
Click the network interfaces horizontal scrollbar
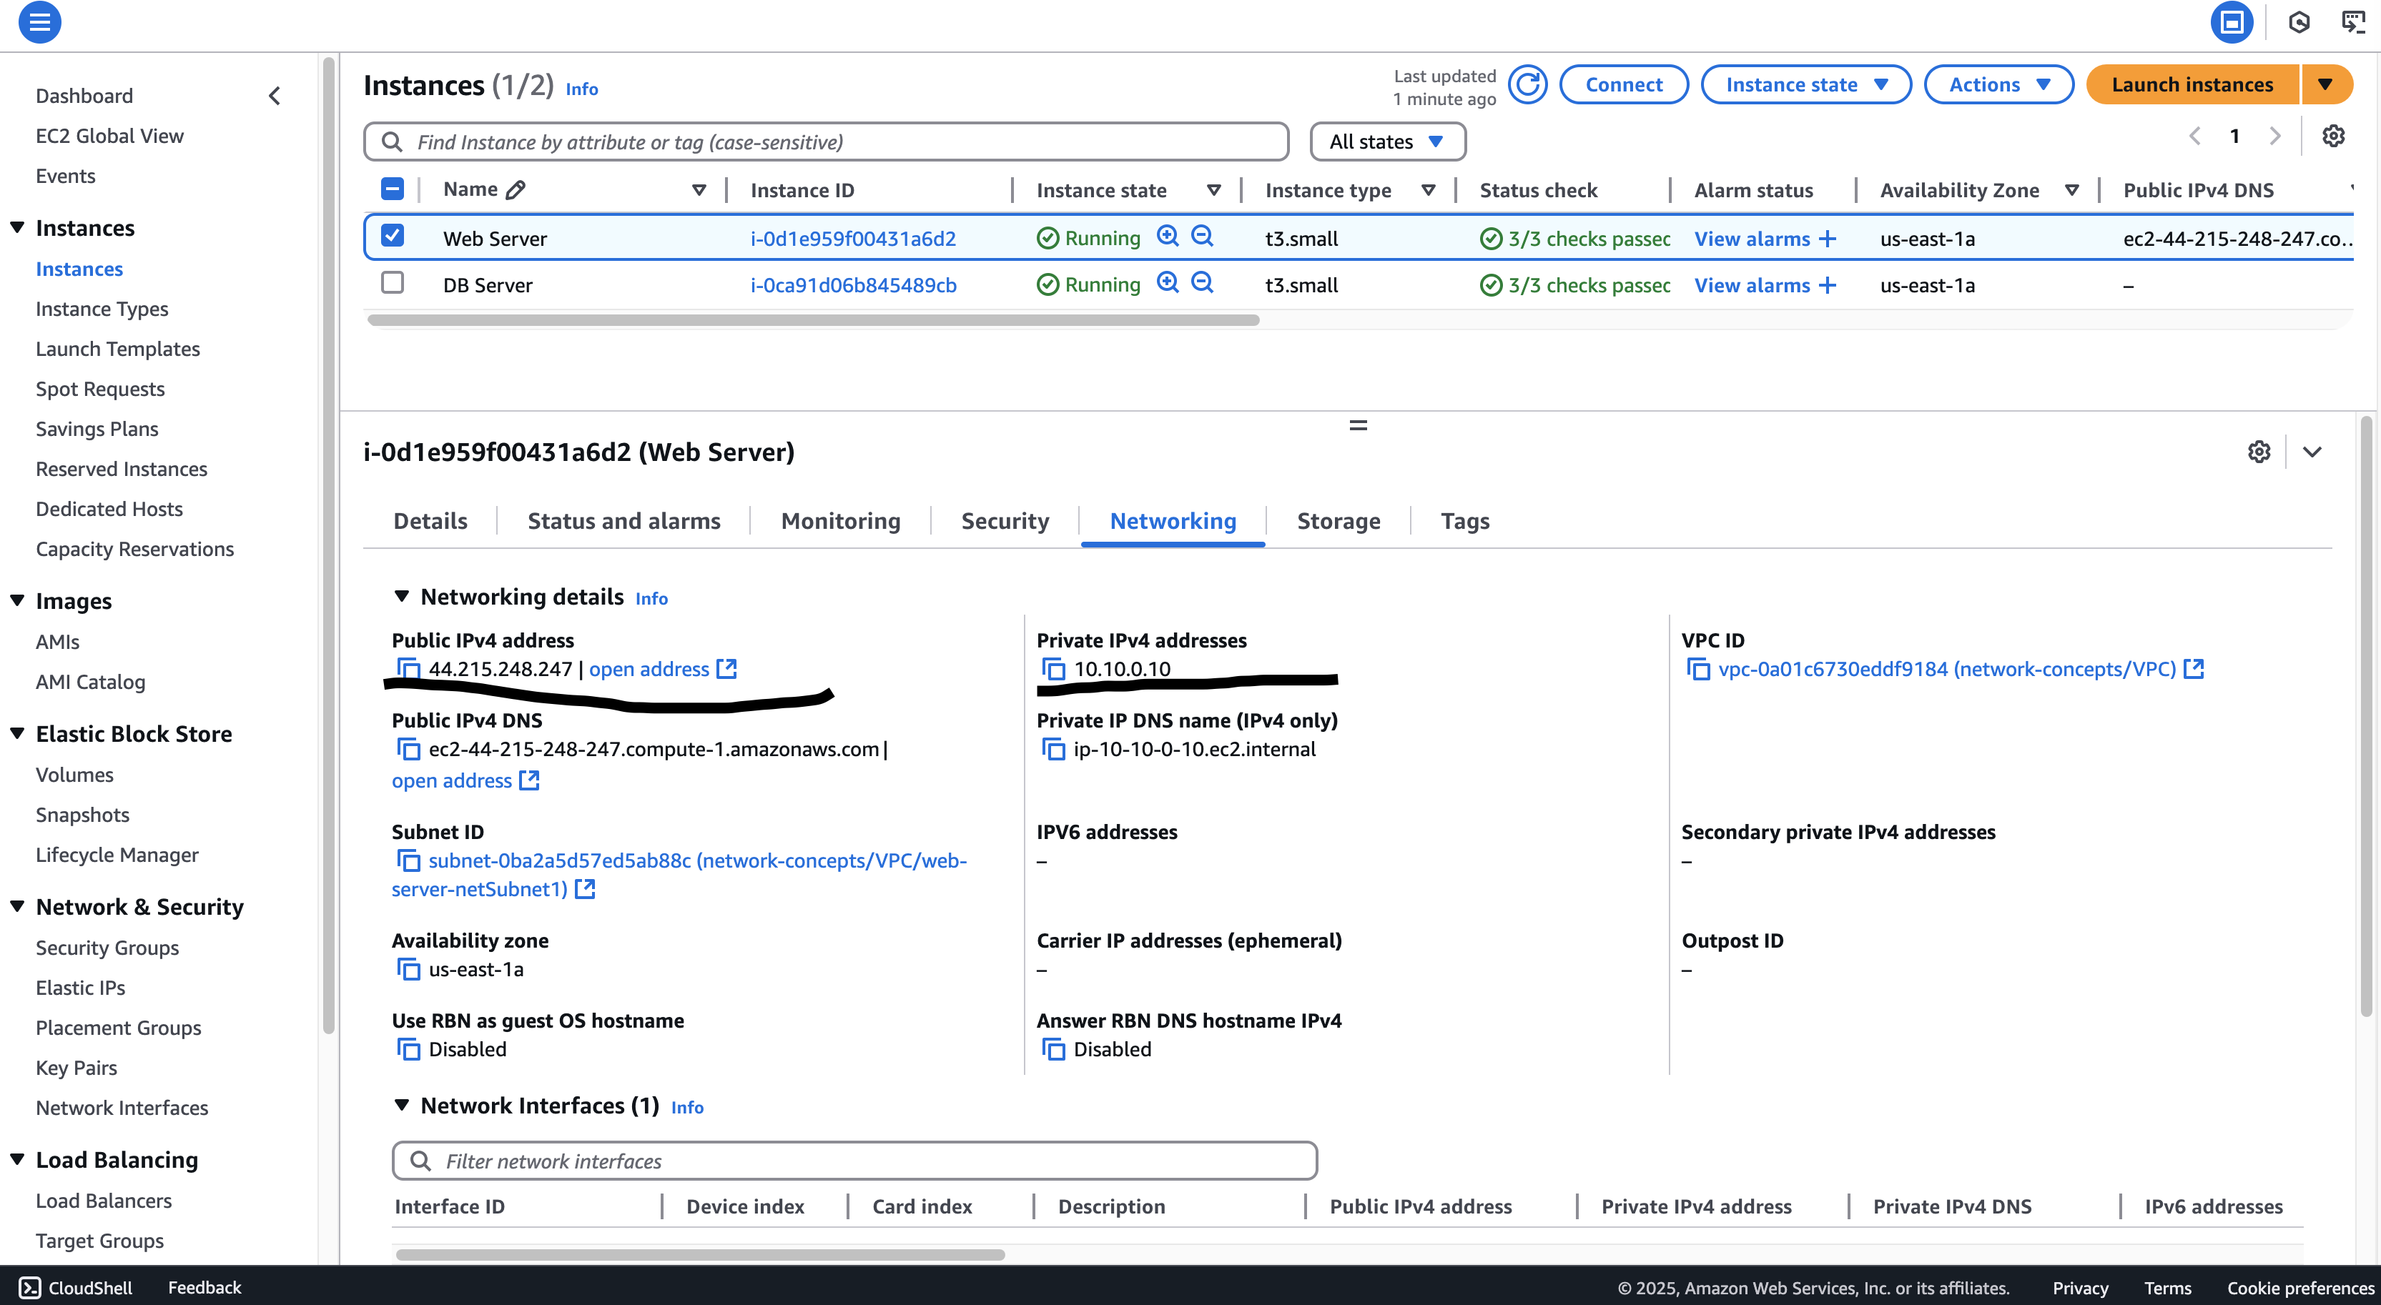[x=700, y=1254]
